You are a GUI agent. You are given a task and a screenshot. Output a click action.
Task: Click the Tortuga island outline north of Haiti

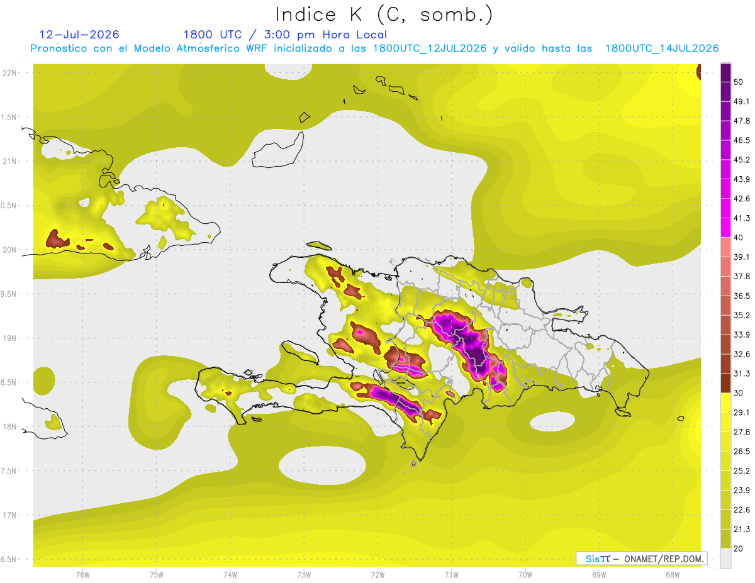(x=320, y=247)
